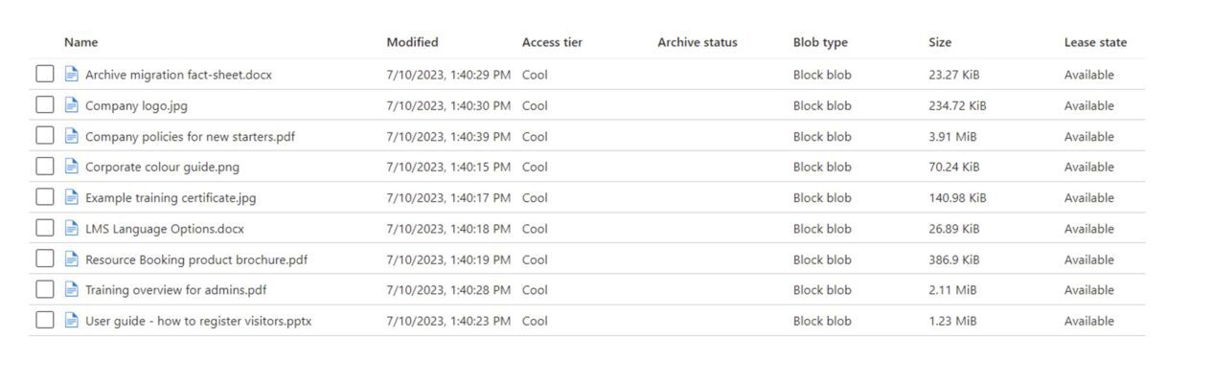
Task: Select the checkbox for User guide pptx row
Action: coord(45,320)
